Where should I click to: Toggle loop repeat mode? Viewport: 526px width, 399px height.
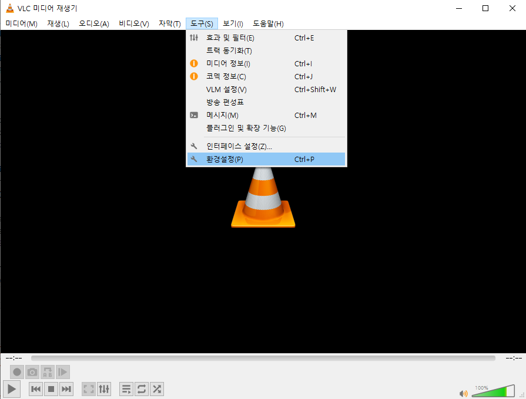(x=142, y=389)
